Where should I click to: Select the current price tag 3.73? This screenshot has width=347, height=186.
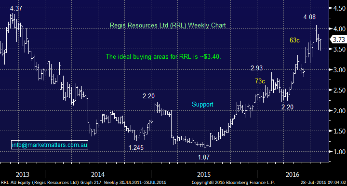[339, 40]
